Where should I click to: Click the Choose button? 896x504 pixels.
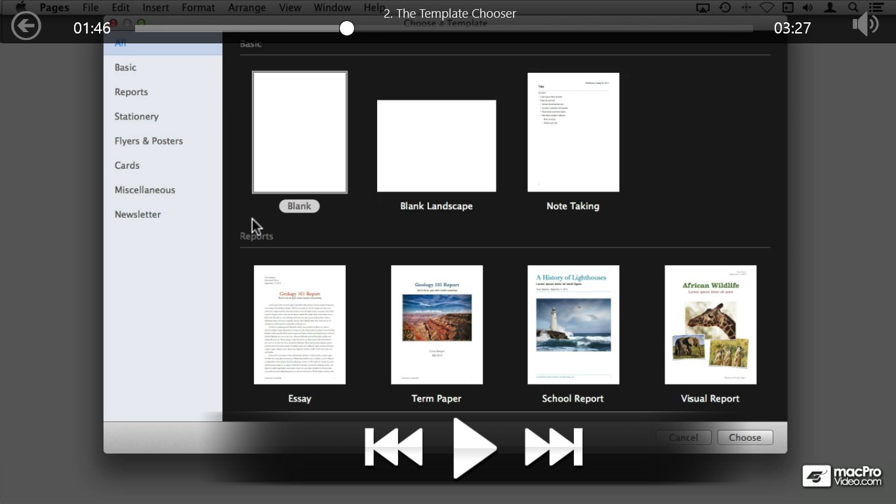(x=744, y=438)
